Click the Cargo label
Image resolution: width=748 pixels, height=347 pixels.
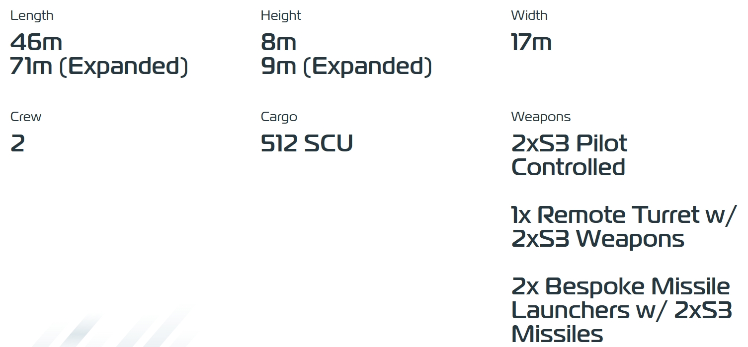(x=279, y=117)
